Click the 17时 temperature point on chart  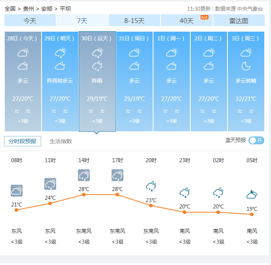pos(117,195)
